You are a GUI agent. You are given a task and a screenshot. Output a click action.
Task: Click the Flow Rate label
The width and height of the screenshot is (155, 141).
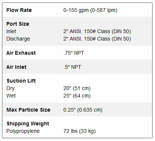click(x=19, y=10)
